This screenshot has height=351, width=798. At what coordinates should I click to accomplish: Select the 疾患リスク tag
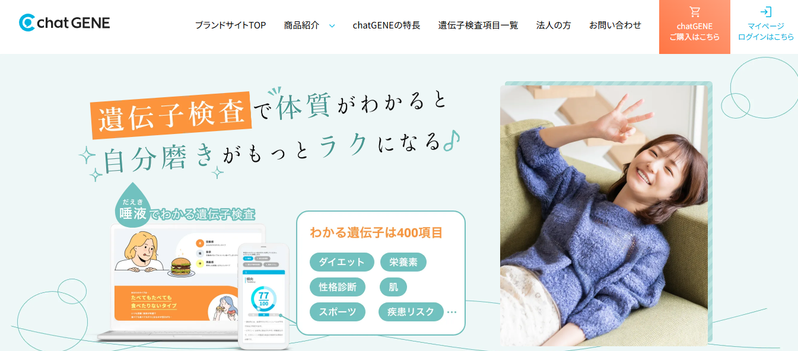[411, 312]
